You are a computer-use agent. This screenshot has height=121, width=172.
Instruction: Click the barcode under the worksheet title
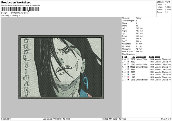point(20,9)
